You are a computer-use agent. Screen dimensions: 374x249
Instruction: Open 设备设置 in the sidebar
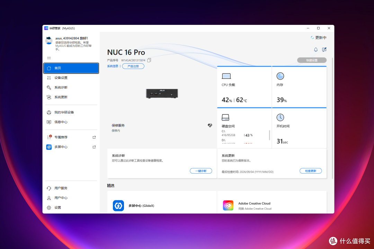[x=71, y=78]
